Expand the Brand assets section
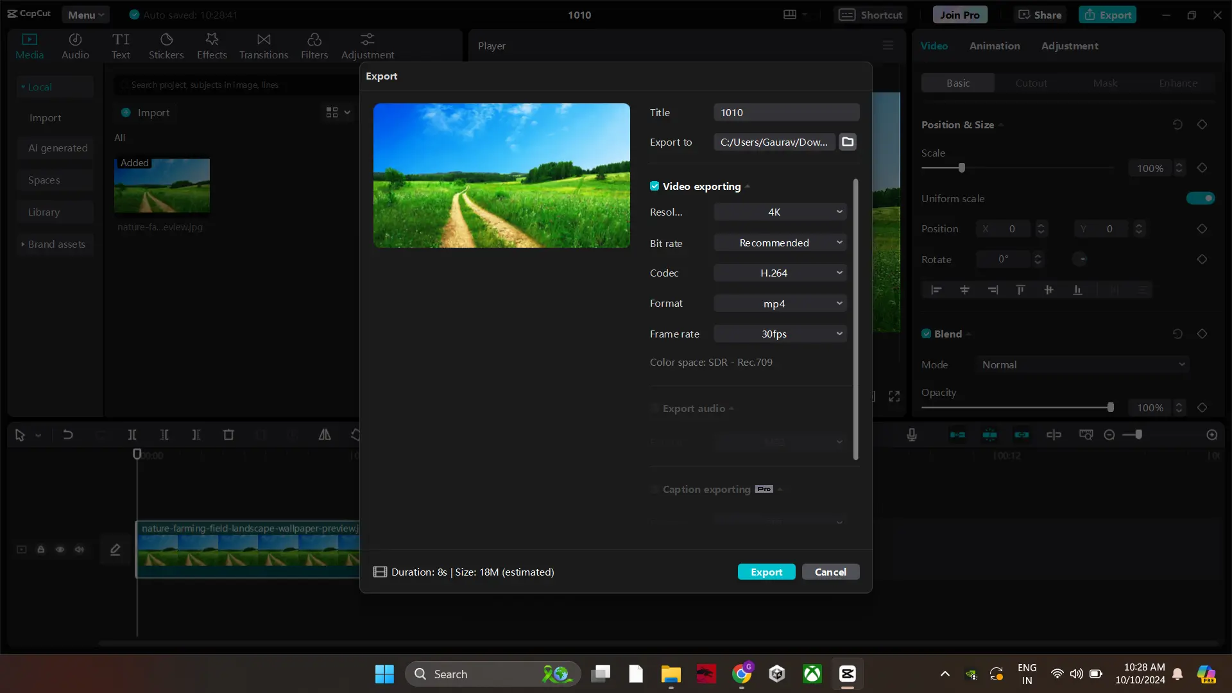The height and width of the screenshot is (693, 1232). [x=55, y=244]
